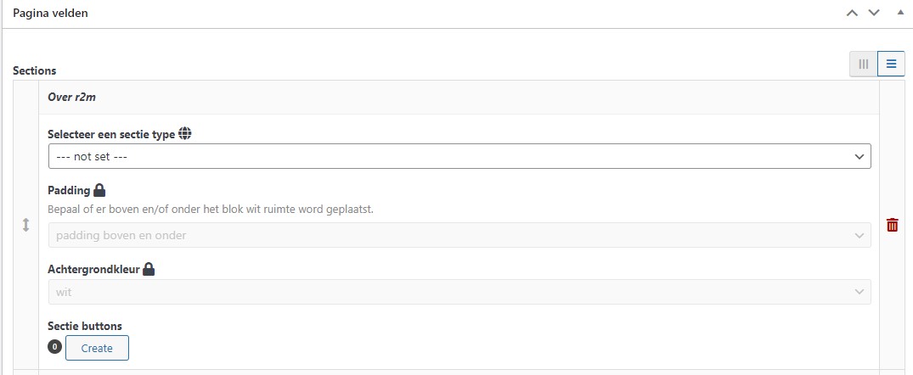Move Pagina velden panel down
This screenshot has width=913, height=375.
pyautogui.click(x=874, y=13)
